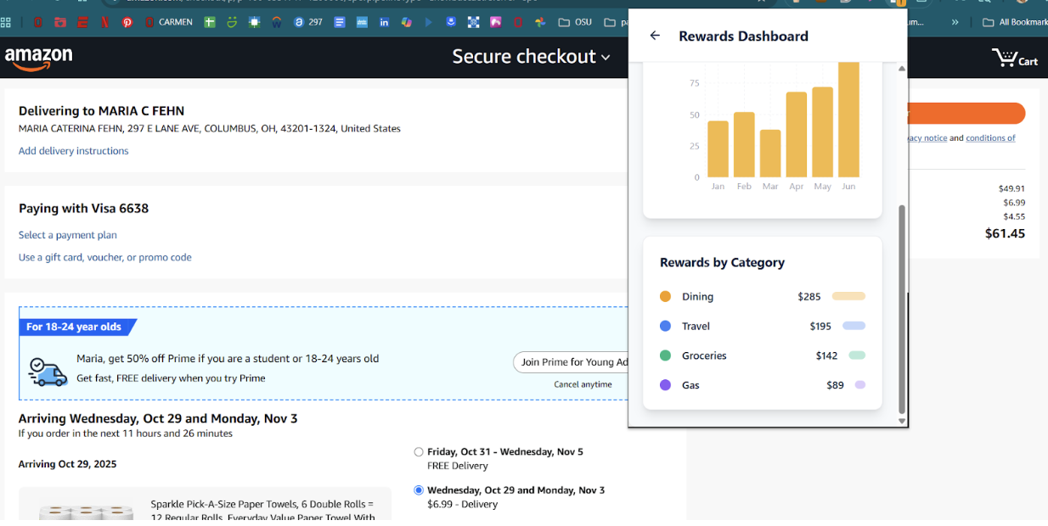The width and height of the screenshot is (1048, 526).
Task: Click the $4.55 amount
Action: tap(1014, 216)
